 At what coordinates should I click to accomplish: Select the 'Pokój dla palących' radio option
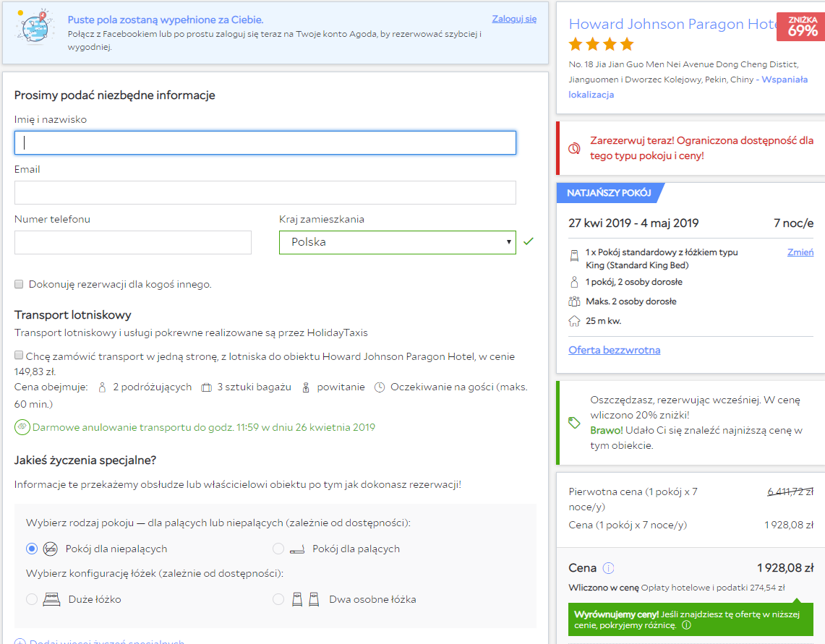point(278,549)
